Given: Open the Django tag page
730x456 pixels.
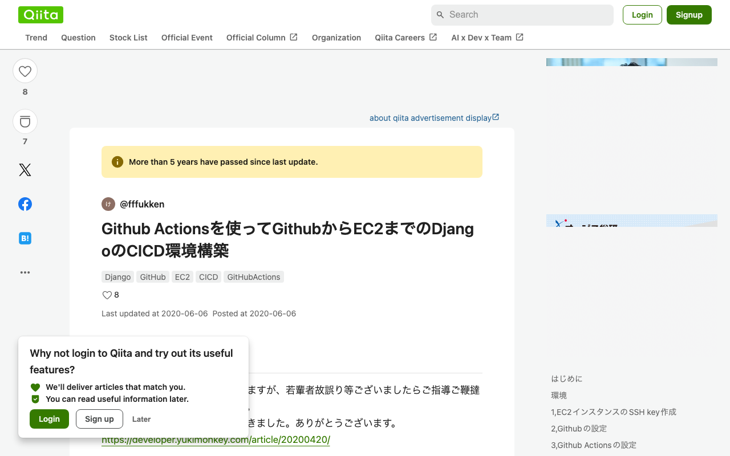Looking at the screenshot, I should pos(117,276).
